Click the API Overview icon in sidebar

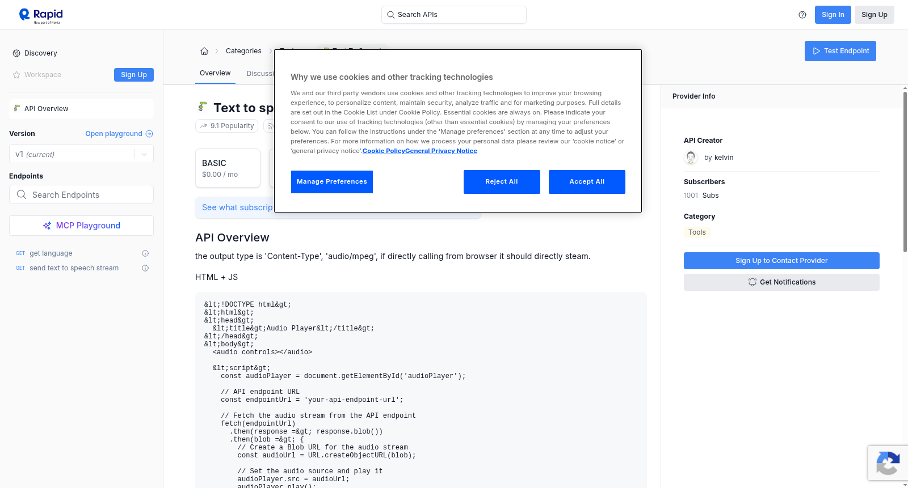[17, 108]
